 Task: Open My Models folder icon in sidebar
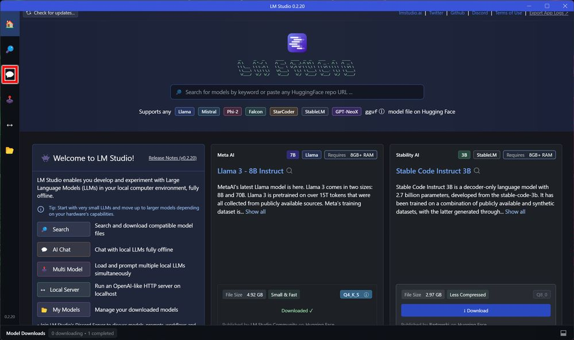pos(10,150)
